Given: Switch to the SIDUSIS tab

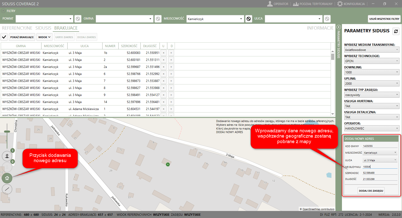Looking at the screenshot, I should point(43,28).
